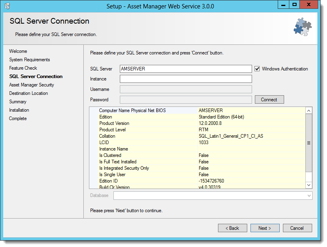Close the Setup window
The height and width of the screenshot is (247, 327).
pos(309,4)
